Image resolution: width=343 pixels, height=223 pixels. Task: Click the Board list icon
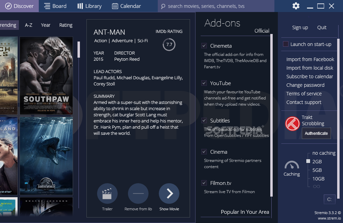(47, 6)
